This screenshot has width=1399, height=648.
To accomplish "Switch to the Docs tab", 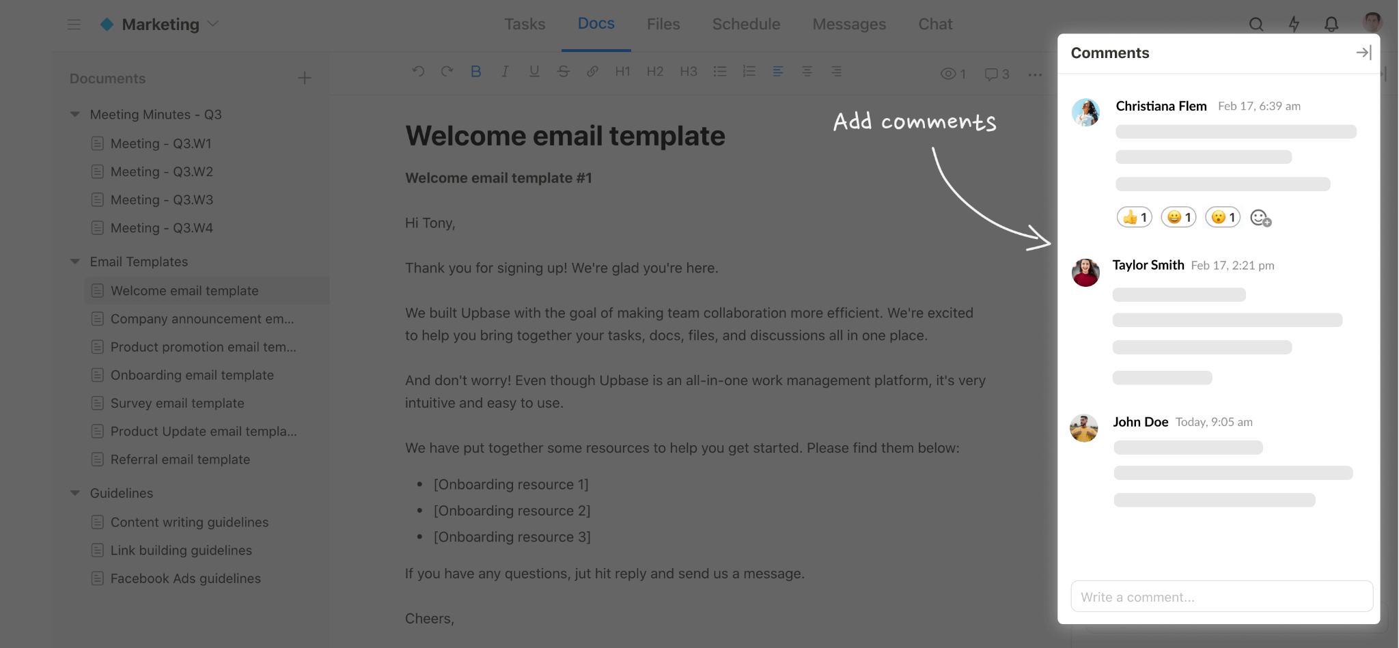I will coord(596,23).
